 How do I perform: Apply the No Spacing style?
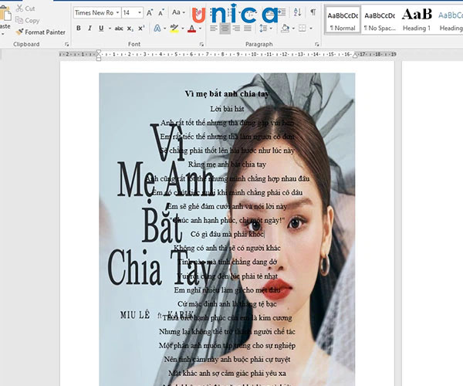point(380,21)
